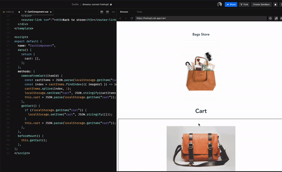Click the cartItems.splice(index, 1) line

click(x=48, y=89)
